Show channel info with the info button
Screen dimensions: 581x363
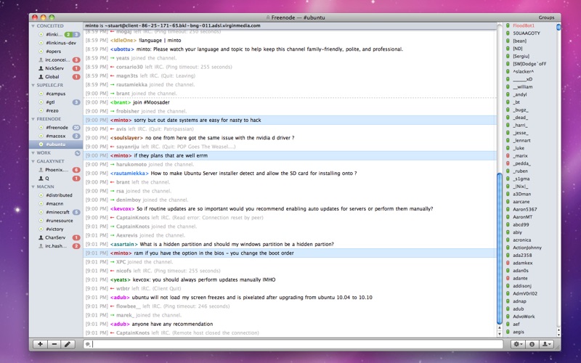tap(532, 344)
